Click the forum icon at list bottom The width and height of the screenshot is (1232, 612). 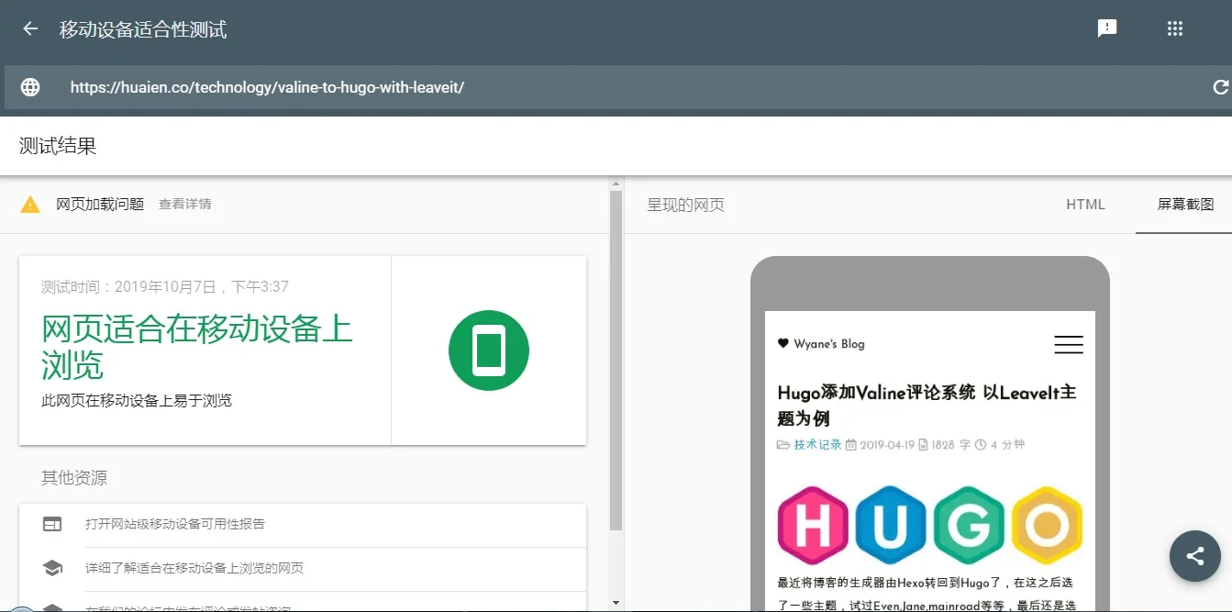click(52, 606)
